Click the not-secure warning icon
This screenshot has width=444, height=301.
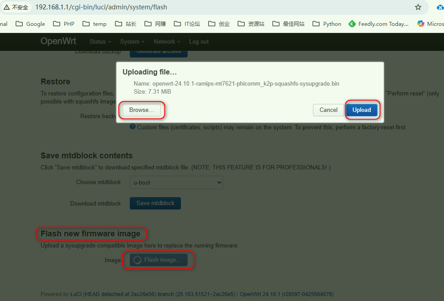point(6,8)
